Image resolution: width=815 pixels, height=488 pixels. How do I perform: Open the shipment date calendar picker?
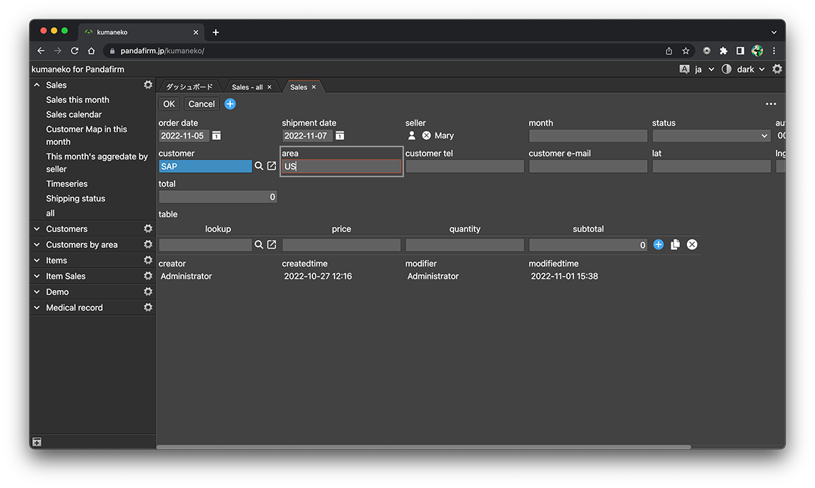click(340, 136)
